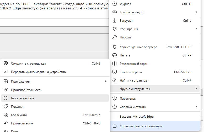Image resolution: width=204 pixels, height=132 pixels.
Task: Click the Пароли key icon
Action: pos(114,37)
